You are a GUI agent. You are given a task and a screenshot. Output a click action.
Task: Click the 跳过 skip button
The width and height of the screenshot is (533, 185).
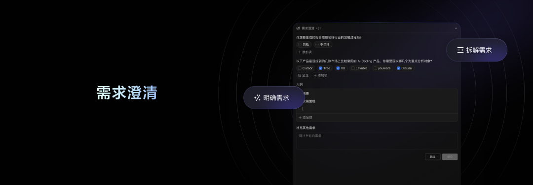432,157
